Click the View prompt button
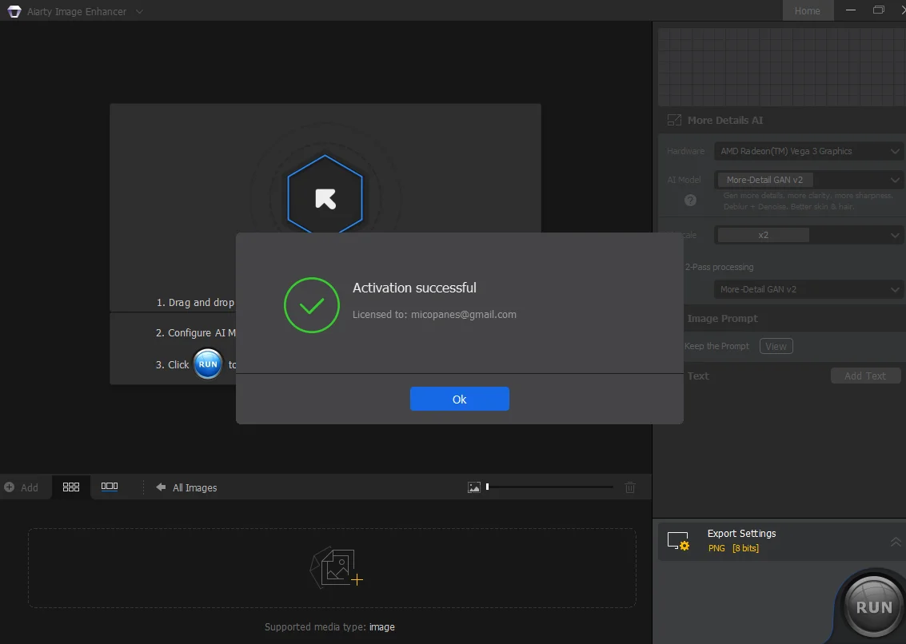Viewport: 906px width, 644px height. 776,346
